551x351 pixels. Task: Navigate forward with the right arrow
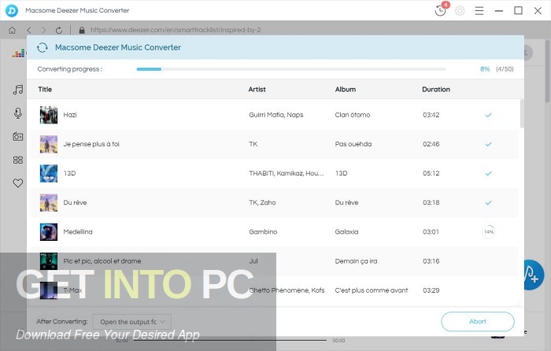coord(43,30)
